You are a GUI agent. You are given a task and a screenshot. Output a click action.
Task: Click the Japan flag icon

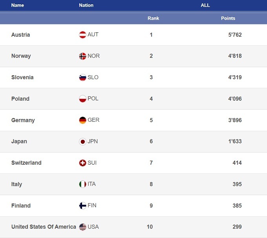click(x=82, y=141)
